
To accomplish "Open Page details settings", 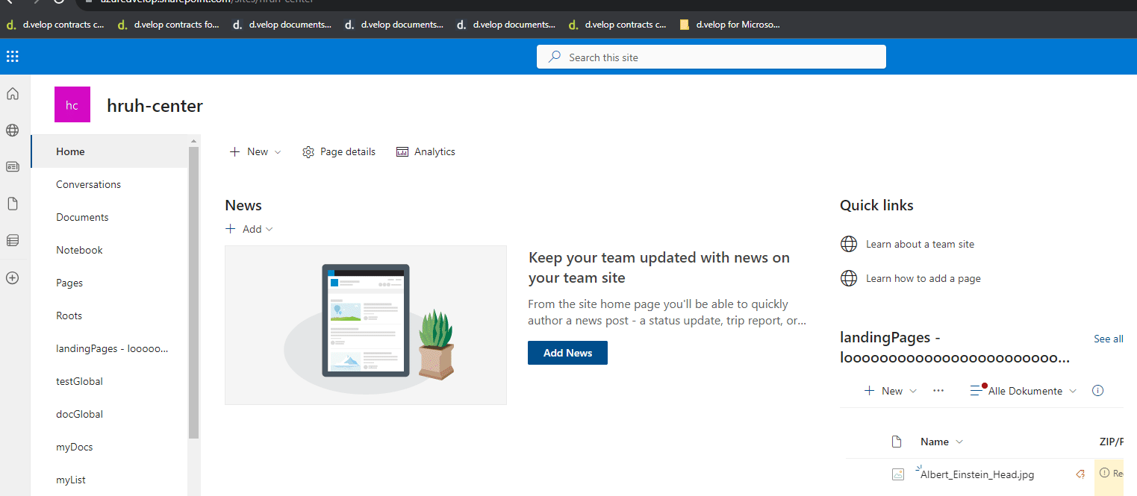I will click(338, 151).
